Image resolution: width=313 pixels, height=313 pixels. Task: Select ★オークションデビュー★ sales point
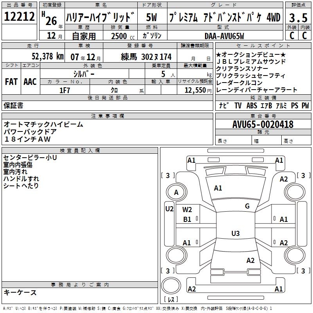[x=251, y=54]
